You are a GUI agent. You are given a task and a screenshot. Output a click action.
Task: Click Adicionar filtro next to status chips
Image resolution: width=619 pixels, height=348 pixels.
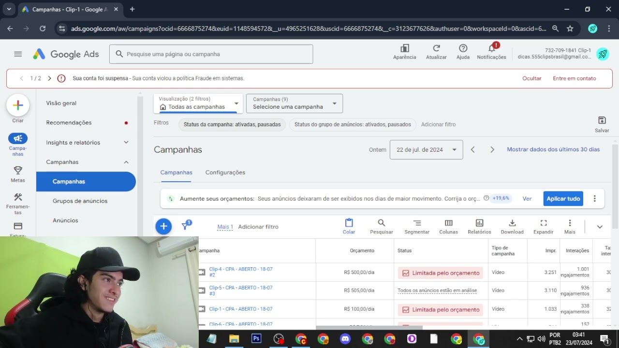coord(438,124)
